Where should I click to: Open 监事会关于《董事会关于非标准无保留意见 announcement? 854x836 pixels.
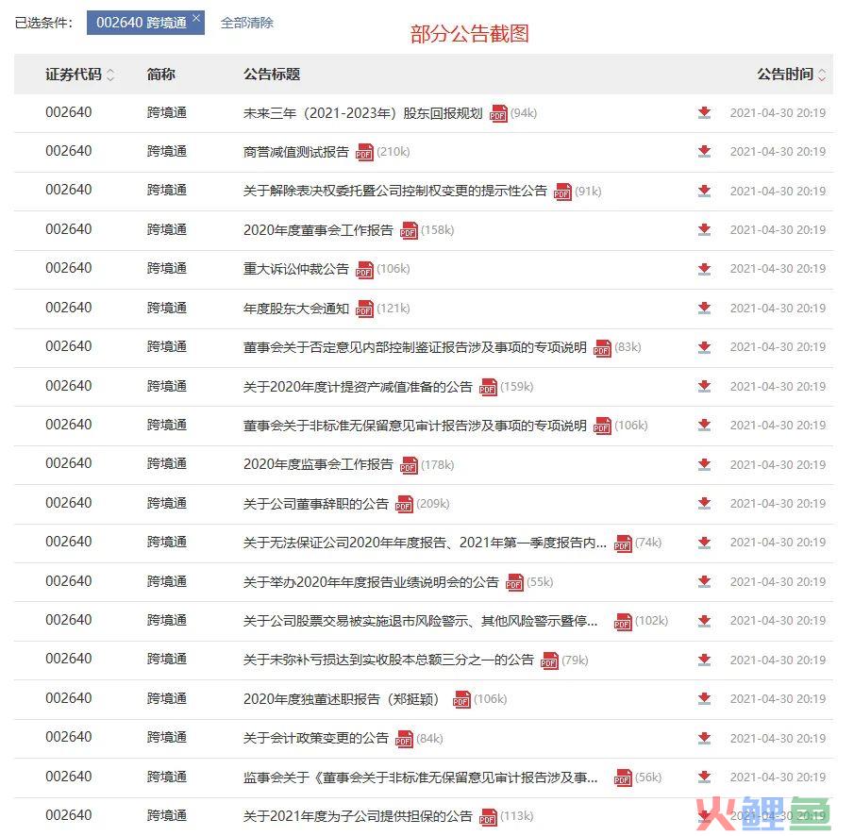pos(421,777)
